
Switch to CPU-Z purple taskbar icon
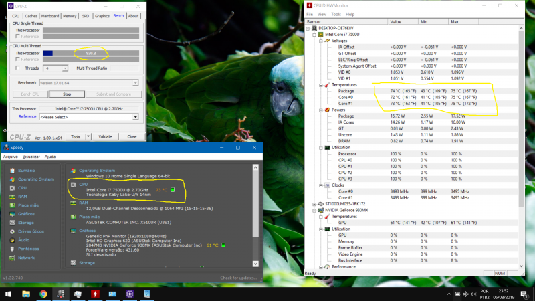click(x=130, y=294)
